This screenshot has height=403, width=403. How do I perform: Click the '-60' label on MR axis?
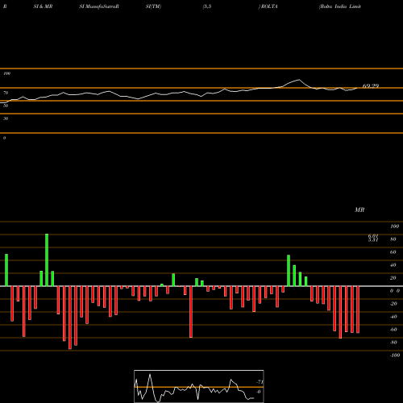tap(393, 330)
